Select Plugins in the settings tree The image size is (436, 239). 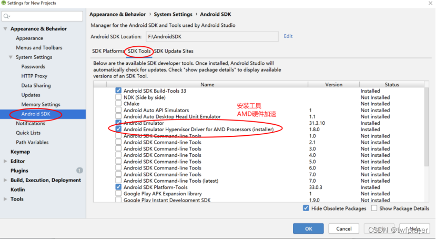[19, 171]
